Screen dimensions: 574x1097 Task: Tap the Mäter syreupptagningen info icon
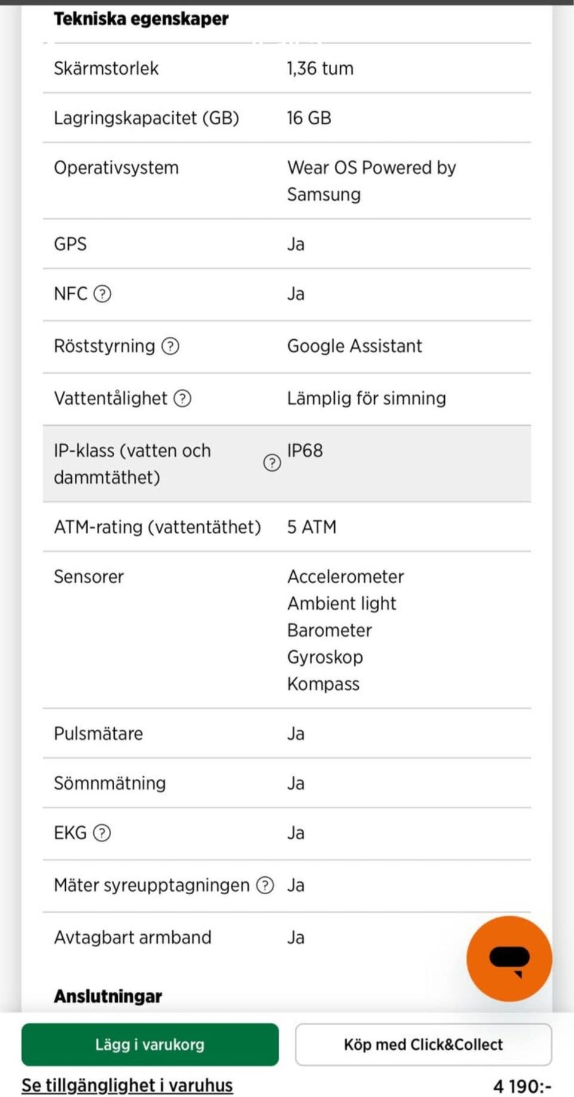[265, 885]
